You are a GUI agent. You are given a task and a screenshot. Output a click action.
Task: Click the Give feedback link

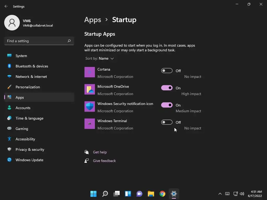(104, 161)
